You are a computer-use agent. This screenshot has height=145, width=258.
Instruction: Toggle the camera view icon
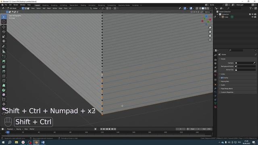click(x=210, y=36)
